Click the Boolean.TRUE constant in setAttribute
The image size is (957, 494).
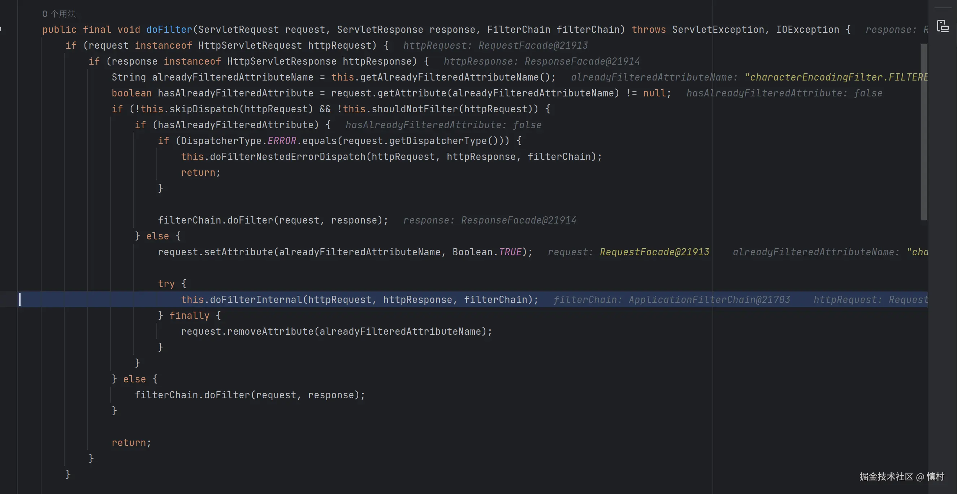pos(510,252)
